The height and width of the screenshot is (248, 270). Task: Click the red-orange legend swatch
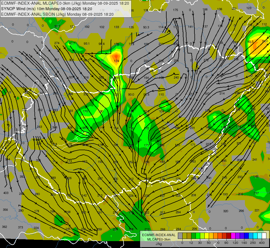pos(220,236)
